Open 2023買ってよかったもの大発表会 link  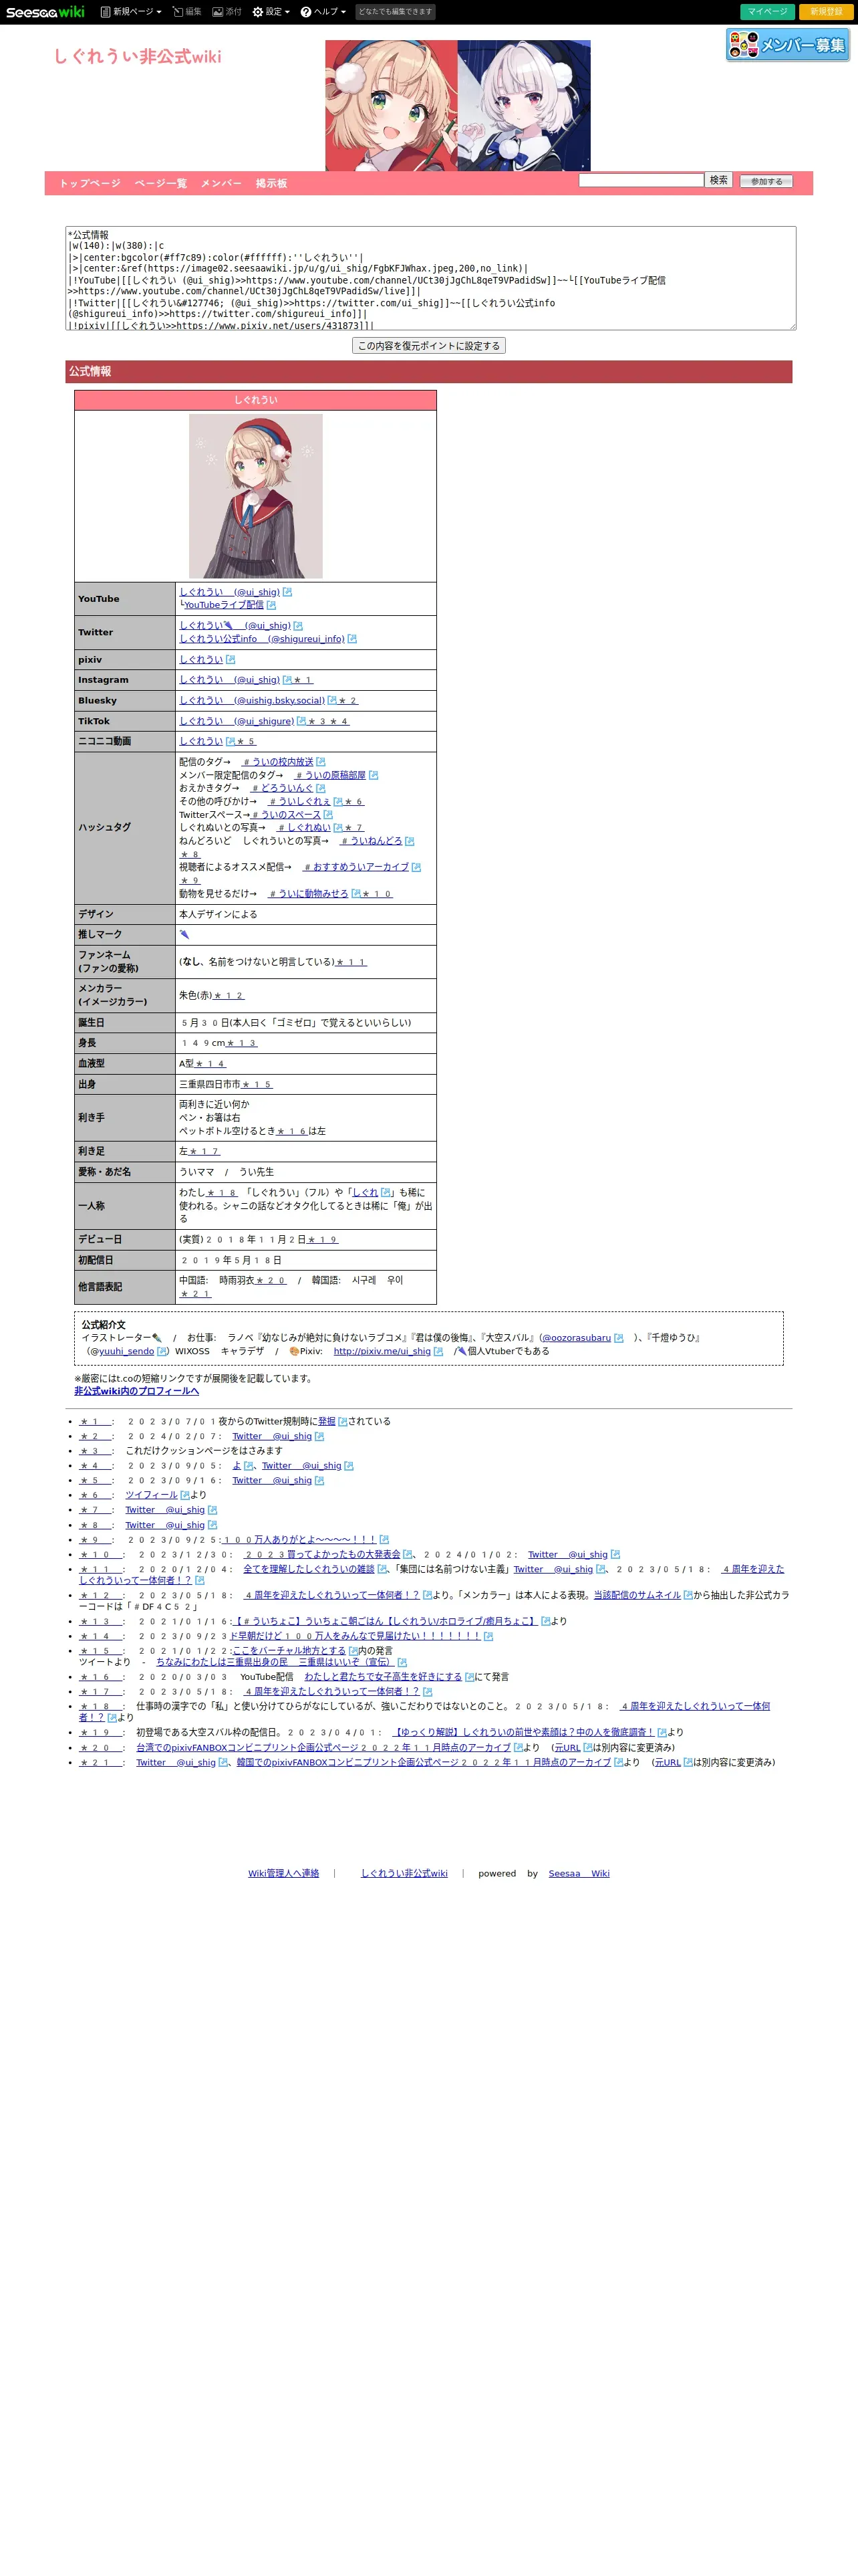[x=321, y=1554]
